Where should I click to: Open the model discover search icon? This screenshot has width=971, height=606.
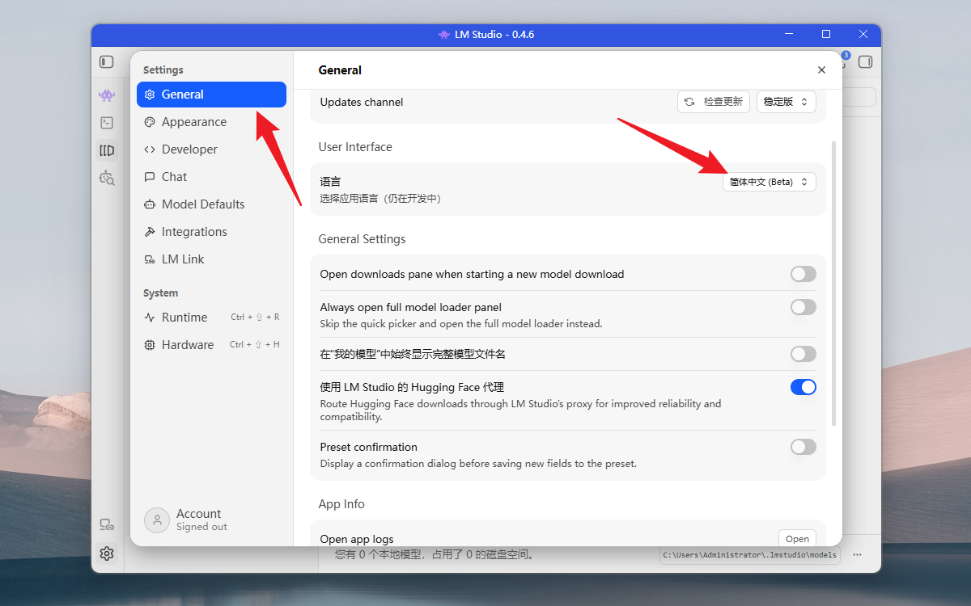click(107, 178)
